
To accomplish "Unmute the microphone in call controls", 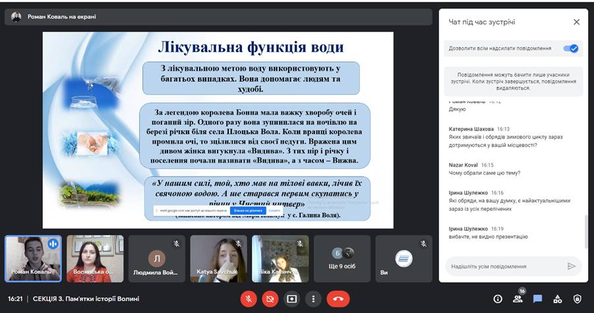I will 249,299.
